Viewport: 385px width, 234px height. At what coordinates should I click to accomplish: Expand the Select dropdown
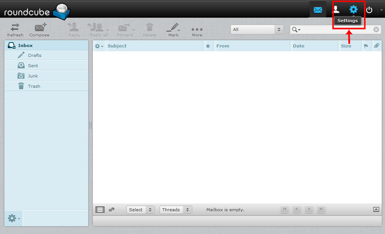[x=140, y=210]
